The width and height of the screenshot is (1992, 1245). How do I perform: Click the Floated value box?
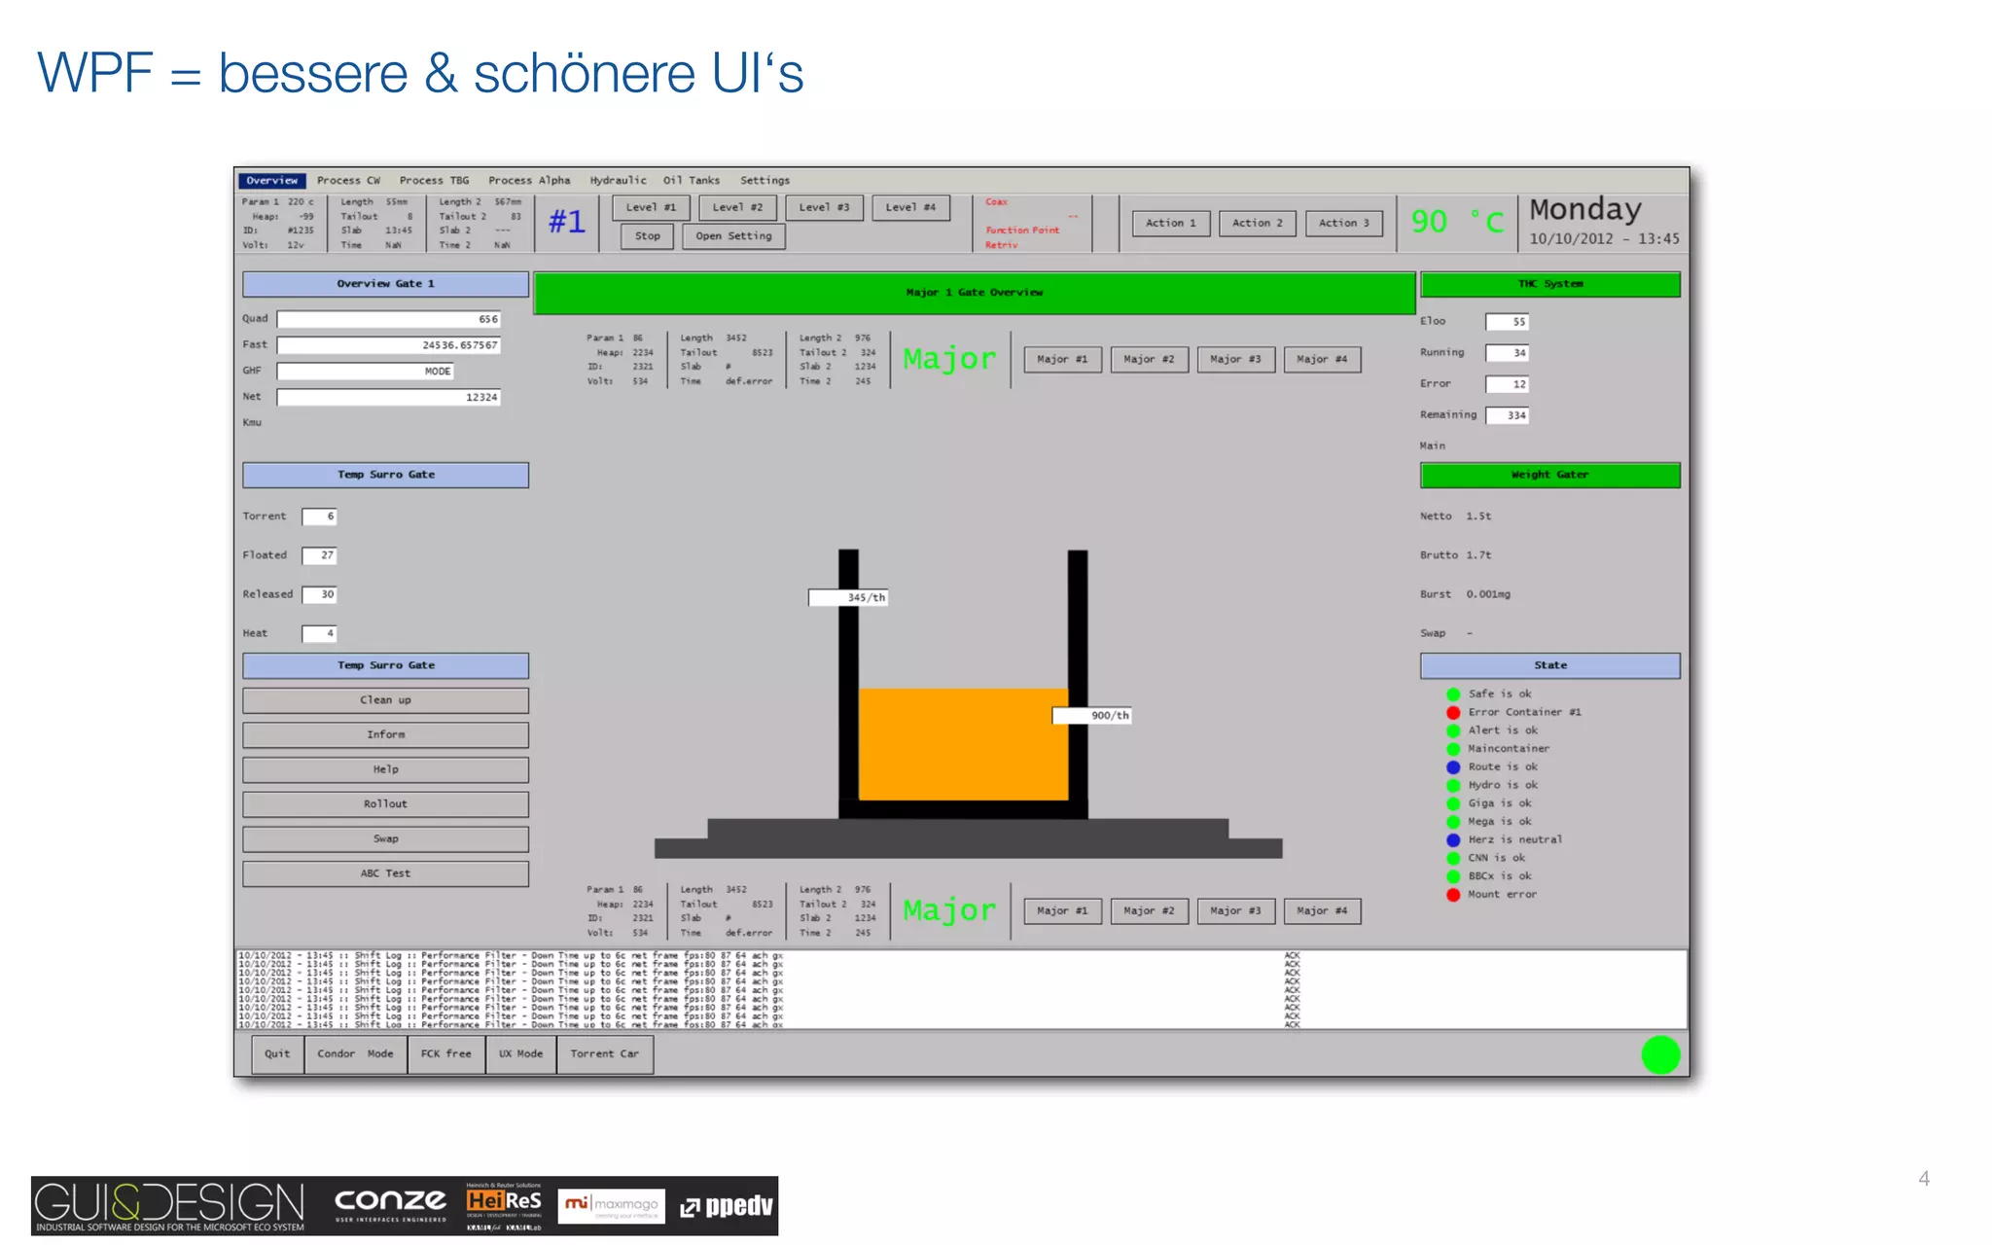tap(319, 555)
